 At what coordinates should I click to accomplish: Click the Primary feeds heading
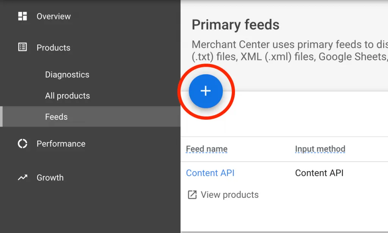(236, 25)
